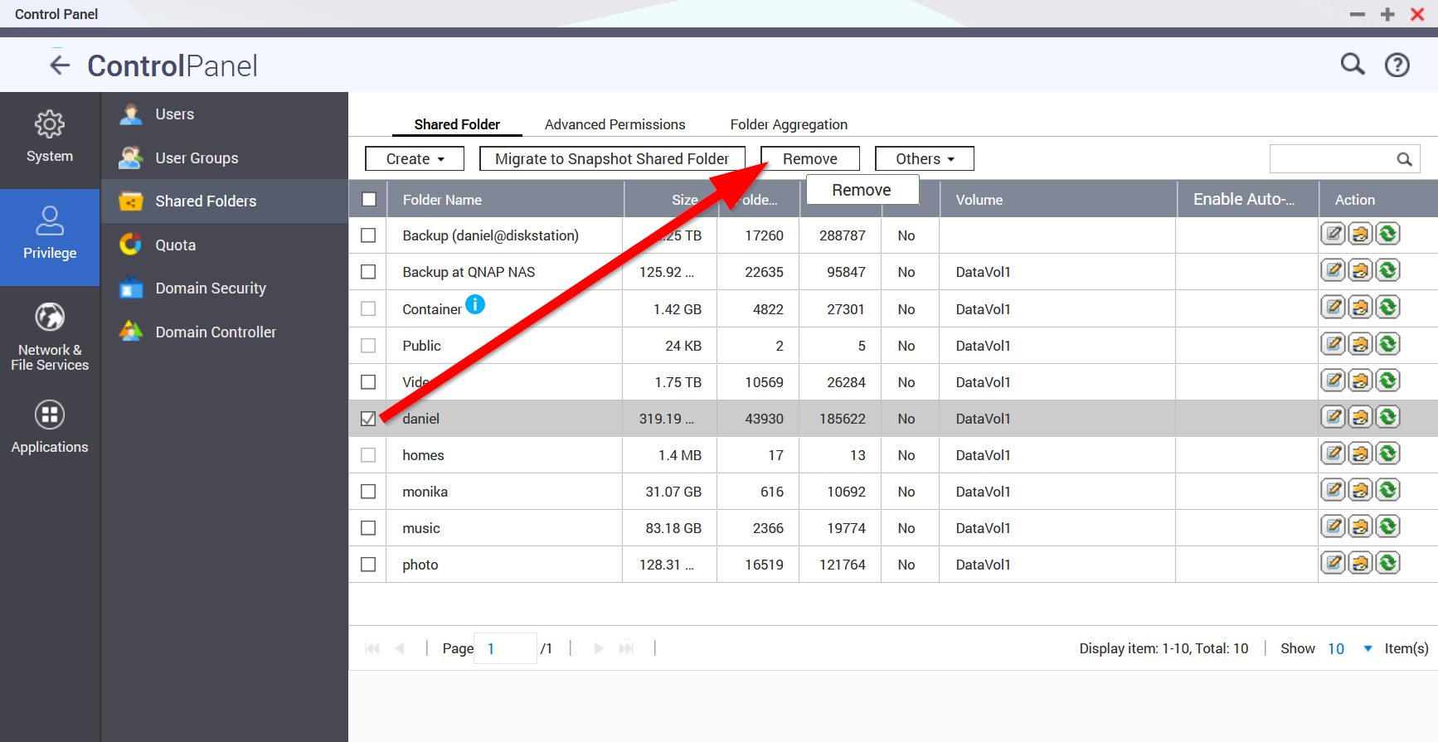Check the photo folder checkbox

(x=368, y=565)
